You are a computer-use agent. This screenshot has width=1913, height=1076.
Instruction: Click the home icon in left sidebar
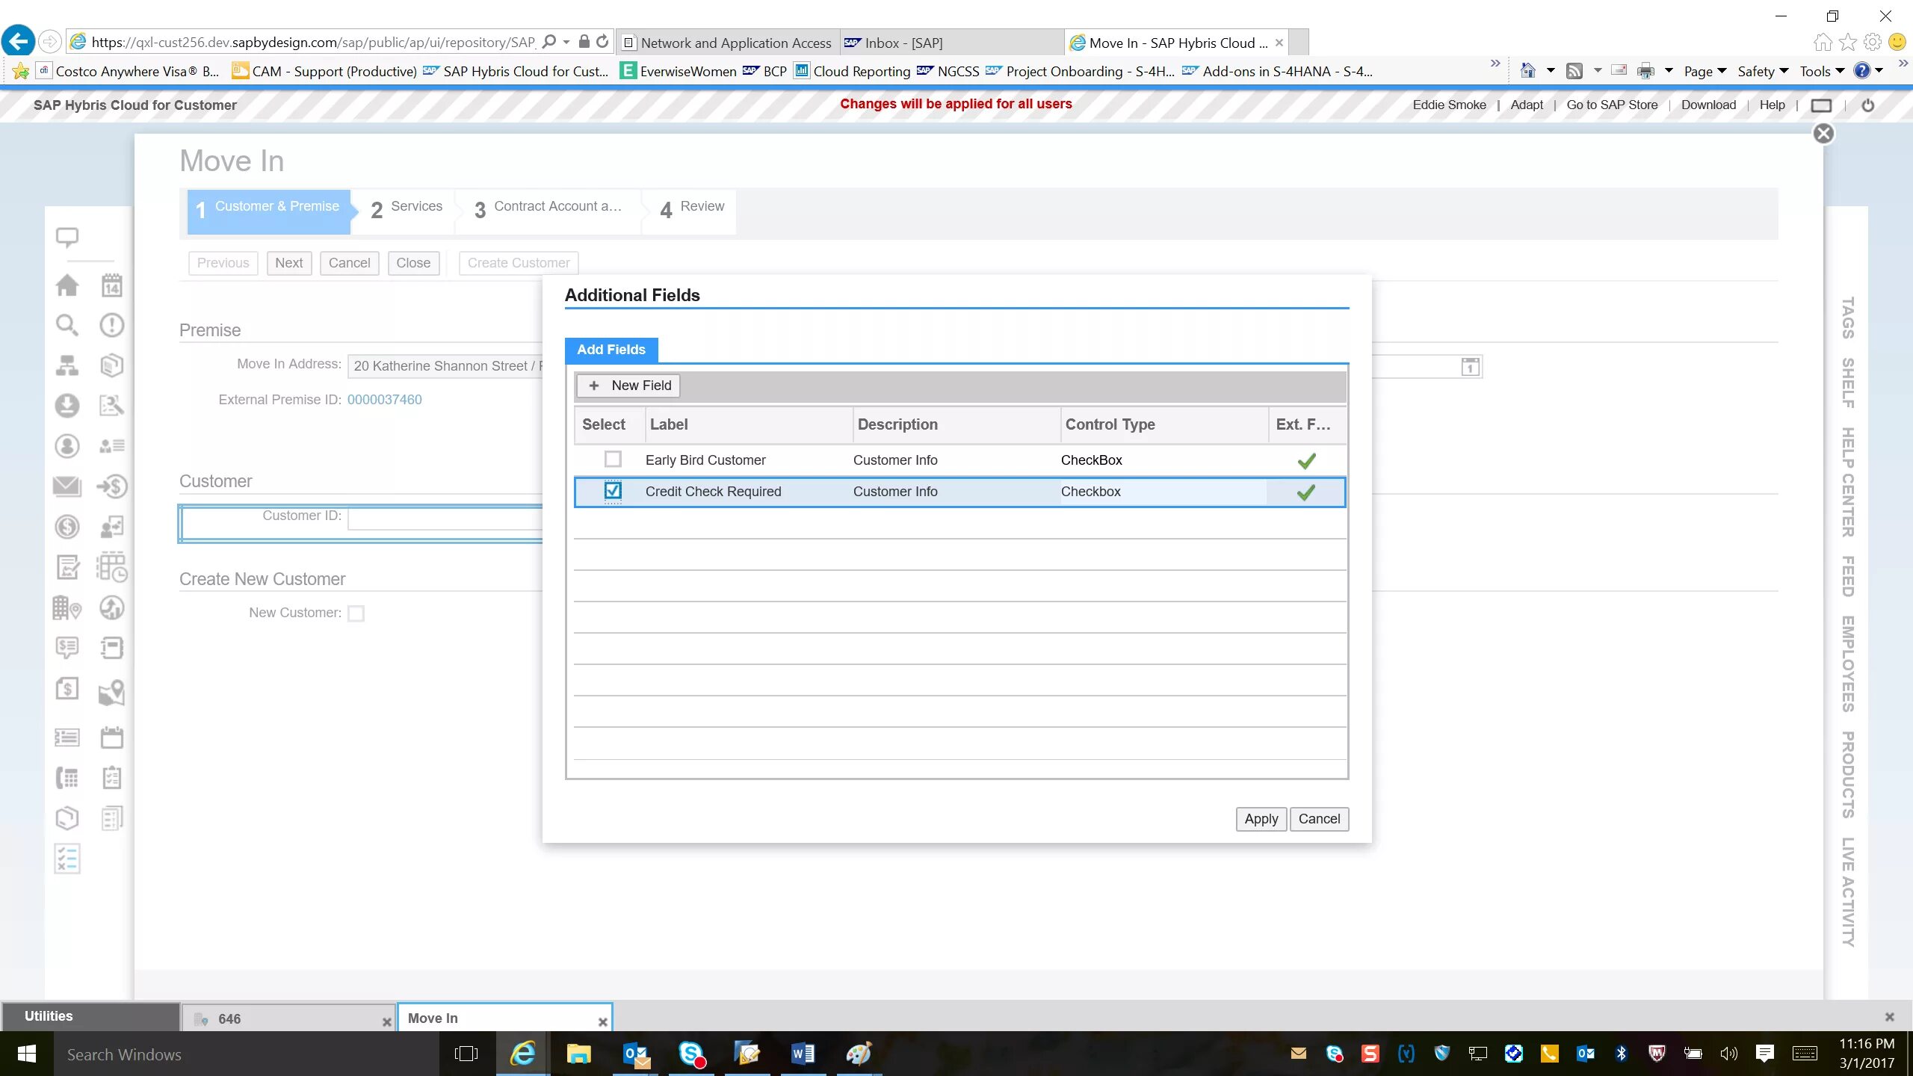pyautogui.click(x=67, y=285)
